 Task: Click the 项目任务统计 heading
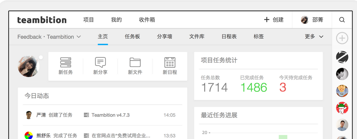(x=219, y=60)
